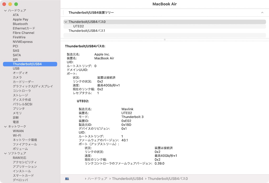Click the Thunderbolt 3 mode value

click(132, 117)
